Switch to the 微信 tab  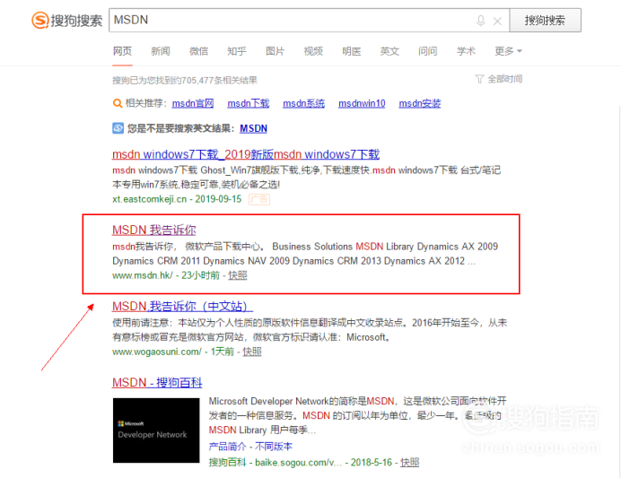tap(198, 51)
